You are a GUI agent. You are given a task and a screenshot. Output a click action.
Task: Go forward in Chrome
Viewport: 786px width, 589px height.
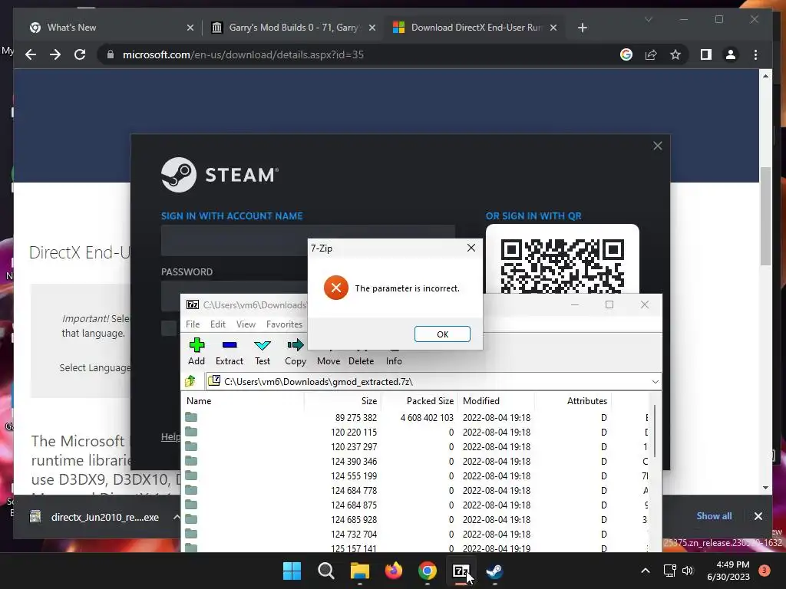point(55,54)
